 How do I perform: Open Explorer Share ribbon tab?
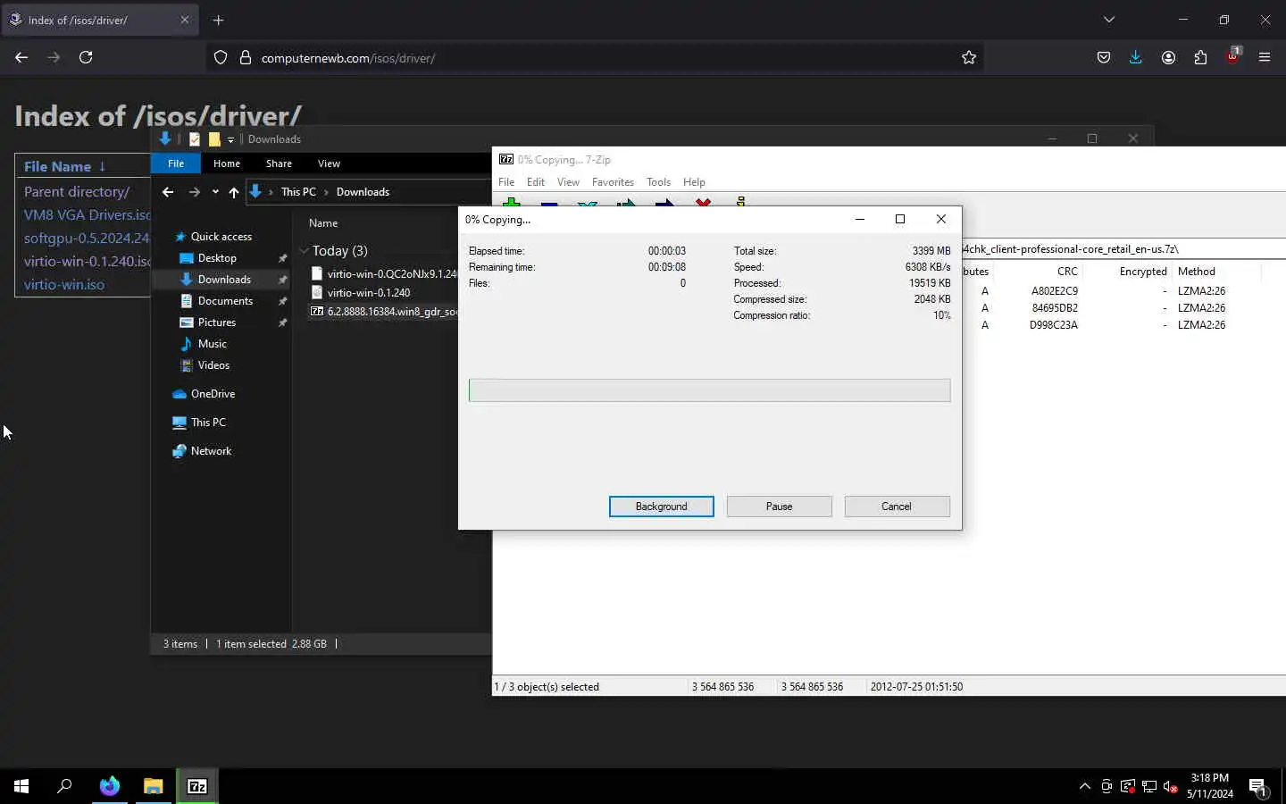(279, 163)
